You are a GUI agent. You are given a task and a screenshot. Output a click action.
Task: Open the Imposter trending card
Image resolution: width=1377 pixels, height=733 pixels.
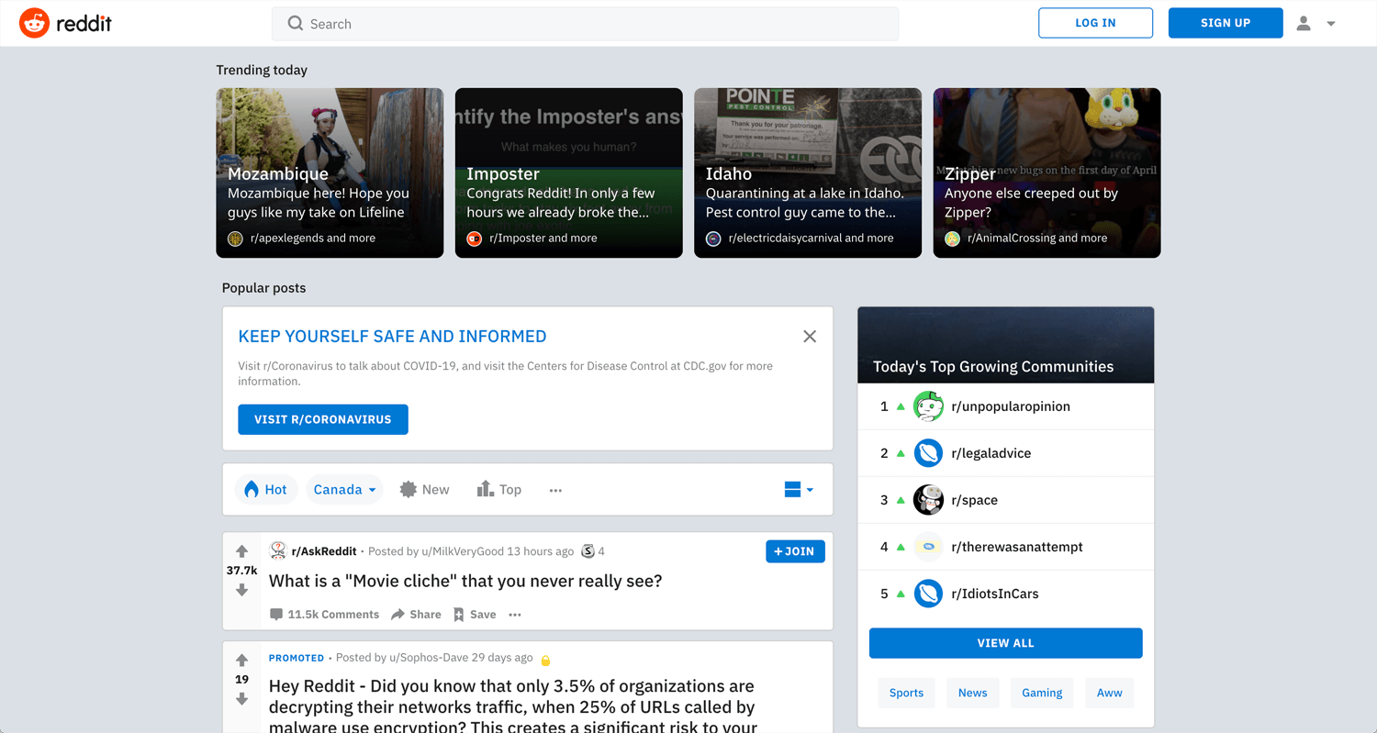point(569,172)
